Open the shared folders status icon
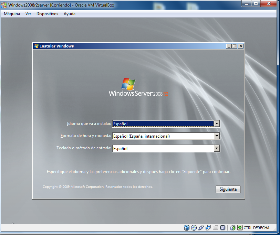Image resolution: width=280 pixels, height=235 pixels. pos(216,228)
